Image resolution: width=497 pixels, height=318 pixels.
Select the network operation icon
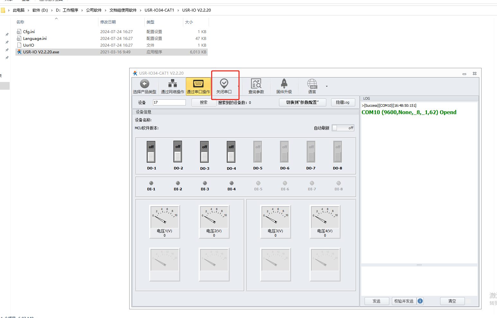tap(173, 84)
